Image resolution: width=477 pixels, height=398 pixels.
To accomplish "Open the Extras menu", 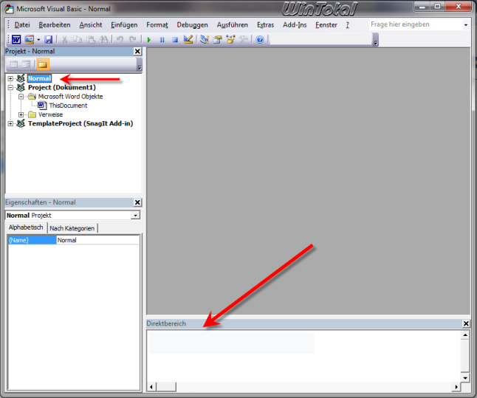I will click(265, 25).
